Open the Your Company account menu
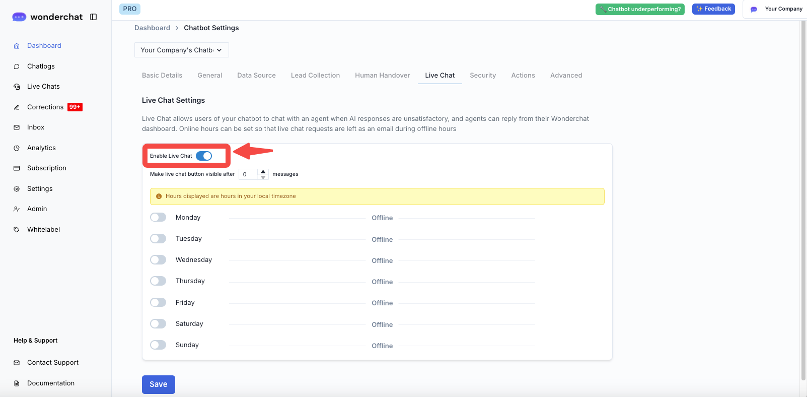Screen dimensions: 807x397 click(776, 9)
